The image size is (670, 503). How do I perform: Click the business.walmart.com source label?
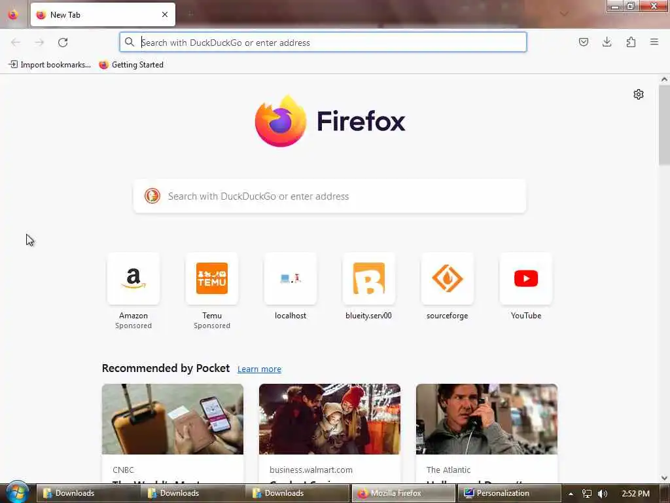click(x=311, y=470)
